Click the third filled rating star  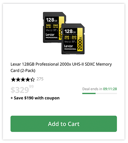(x=23, y=80)
